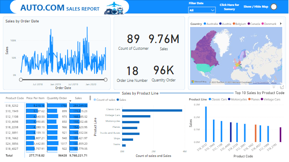Click the sort arrow under the Sales column
The height and width of the screenshot is (162, 289).
pos(70,101)
